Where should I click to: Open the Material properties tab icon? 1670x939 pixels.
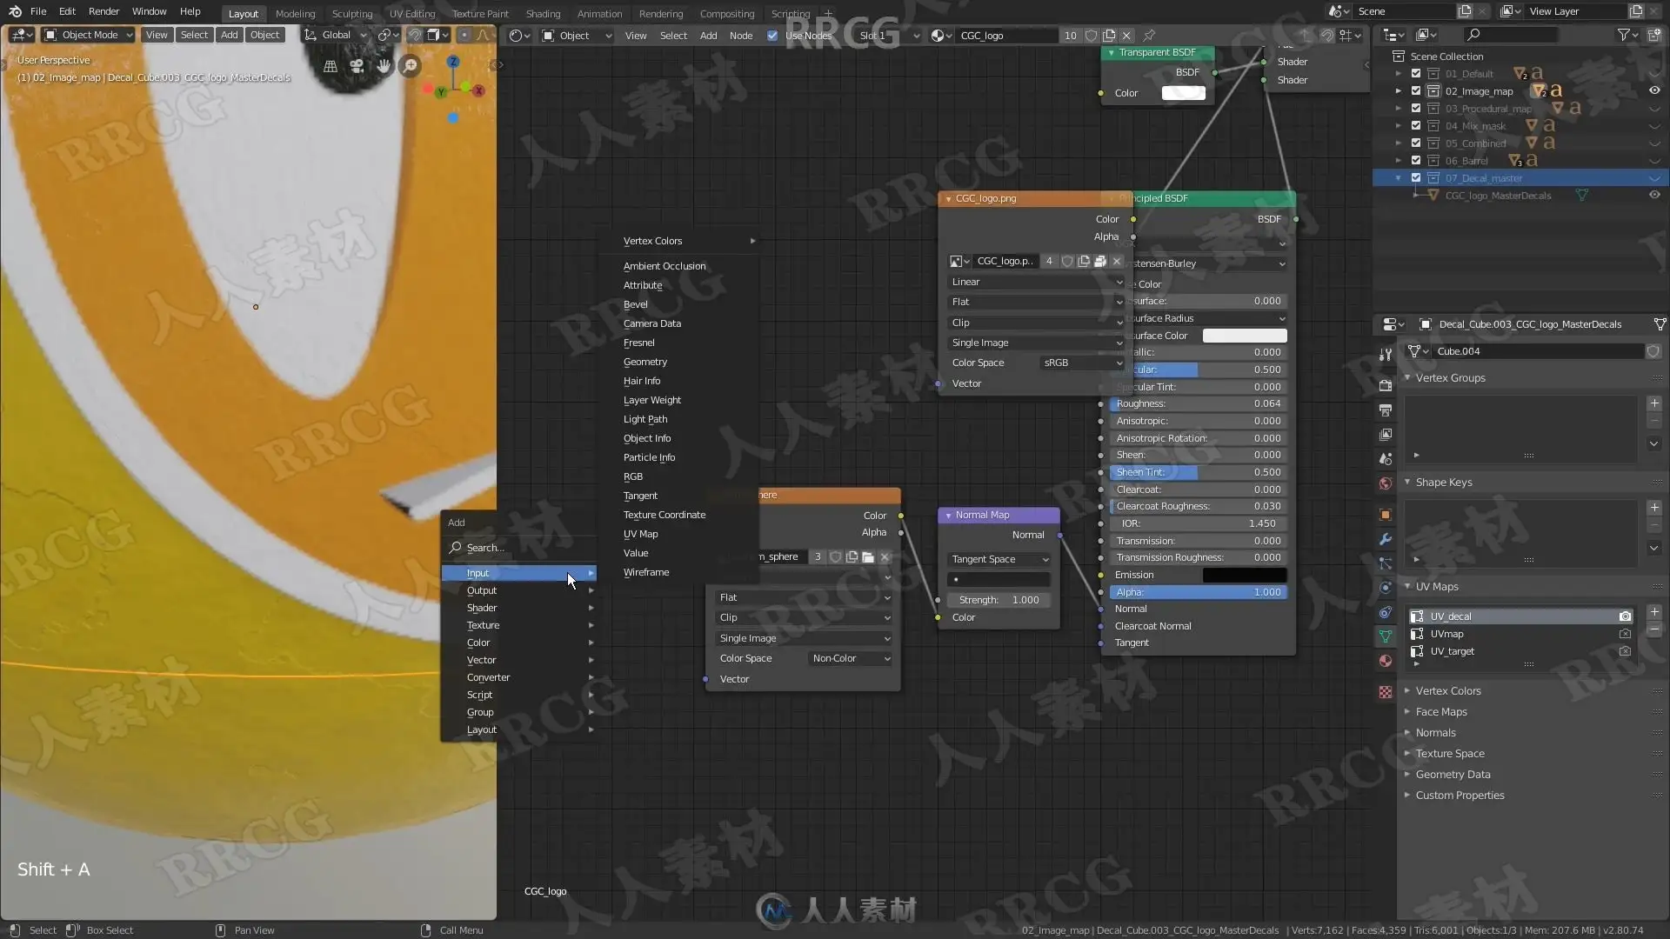click(x=1386, y=661)
